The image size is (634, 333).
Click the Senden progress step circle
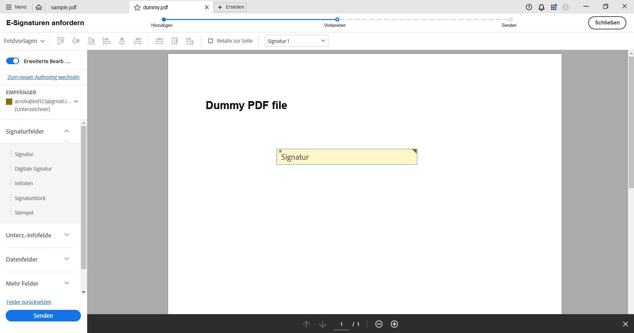511,20
